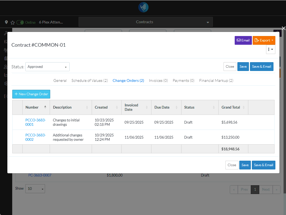Click the favorite star icon

[x=13, y=22]
